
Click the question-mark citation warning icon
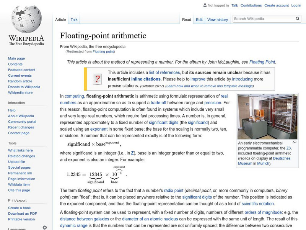tap(98, 79)
